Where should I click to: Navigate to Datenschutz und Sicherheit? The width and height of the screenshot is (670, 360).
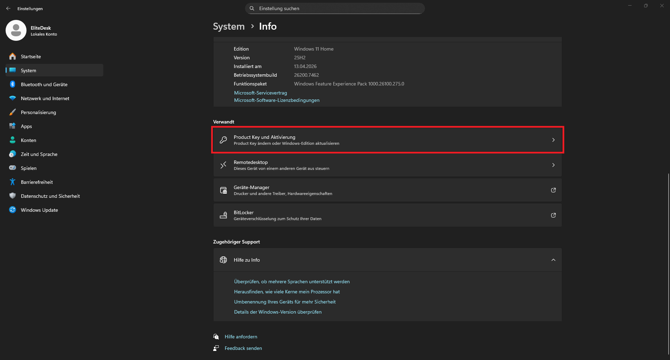[x=54, y=196]
